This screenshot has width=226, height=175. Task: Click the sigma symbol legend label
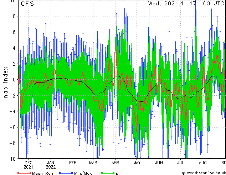pyautogui.click(x=117, y=174)
